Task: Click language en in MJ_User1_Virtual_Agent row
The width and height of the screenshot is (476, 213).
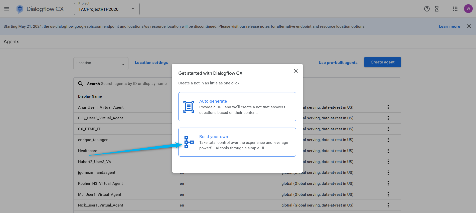Action: [x=182, y=195]
